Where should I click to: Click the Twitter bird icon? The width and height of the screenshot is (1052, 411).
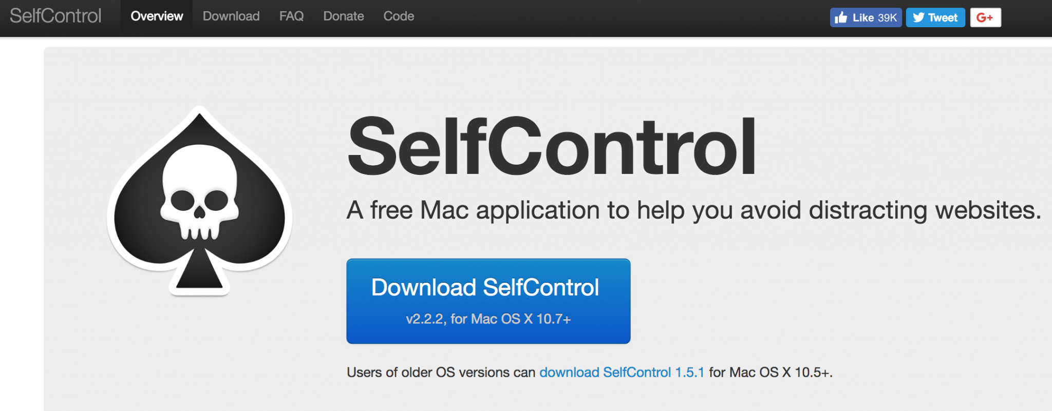918,17
